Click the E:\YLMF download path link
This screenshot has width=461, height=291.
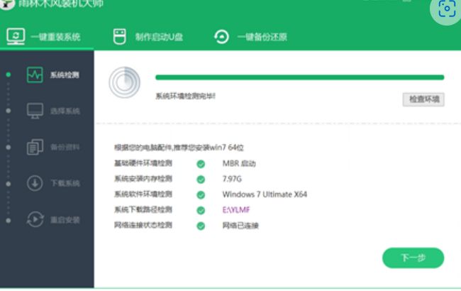tap(236, 210)
